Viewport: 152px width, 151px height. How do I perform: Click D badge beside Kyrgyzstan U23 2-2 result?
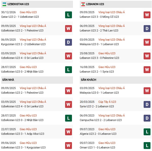tap(68, 42)
